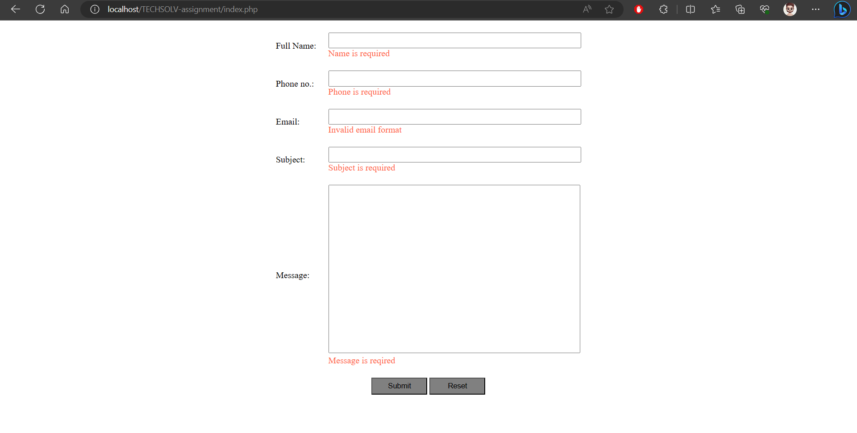This screenshot has height=433, width=857.
Task: Click inside the Email input field
Action: point(454,117)
